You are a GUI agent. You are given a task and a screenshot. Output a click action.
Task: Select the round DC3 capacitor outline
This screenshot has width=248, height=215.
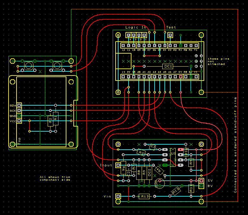(x=160, y=183)
